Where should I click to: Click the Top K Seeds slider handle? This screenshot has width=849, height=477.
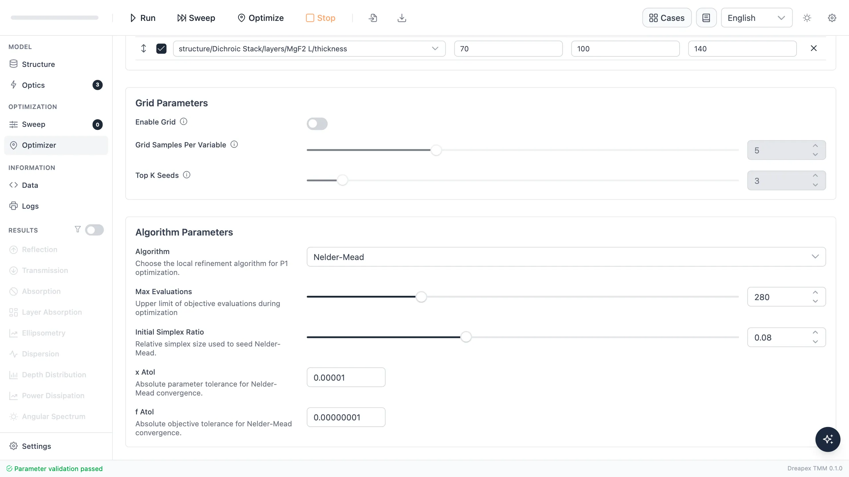point(342,180)
